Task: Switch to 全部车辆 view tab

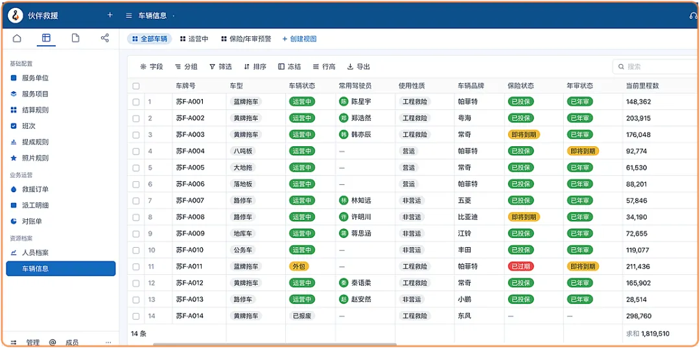Action: tap(150, 39)
